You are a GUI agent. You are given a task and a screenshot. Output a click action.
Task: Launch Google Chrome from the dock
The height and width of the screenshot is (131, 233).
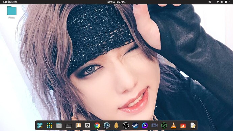click(x=97, y=126)
